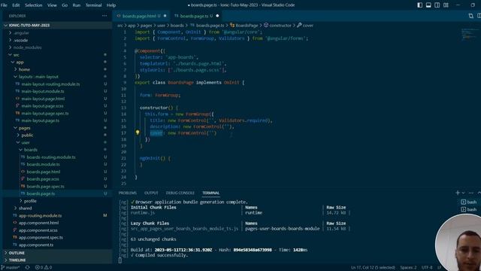Toggle secondary side bar layout icon
The image size is (481, 271).
(x=437, y=5)
